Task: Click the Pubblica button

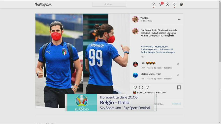Action: pos(176,104)
